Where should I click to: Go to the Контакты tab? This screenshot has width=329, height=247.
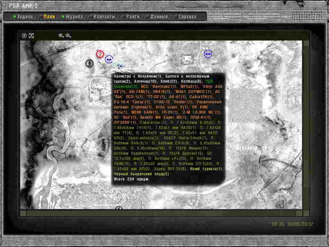click(x=104, y=17)
